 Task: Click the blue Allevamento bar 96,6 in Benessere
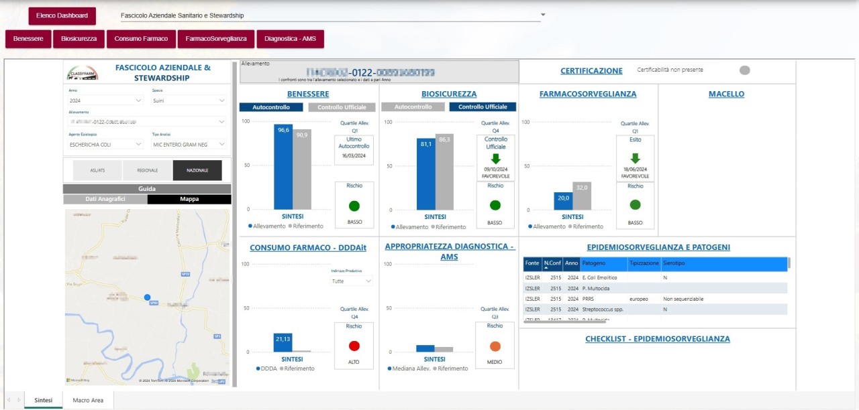pos(283,167)
